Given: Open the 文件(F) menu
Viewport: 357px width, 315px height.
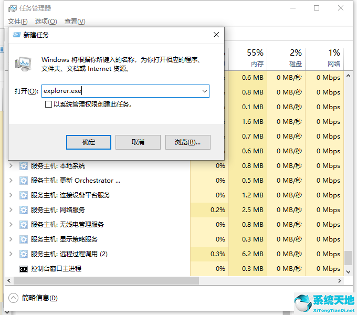Looking at the screenshot, I should [x=17, y=22].
